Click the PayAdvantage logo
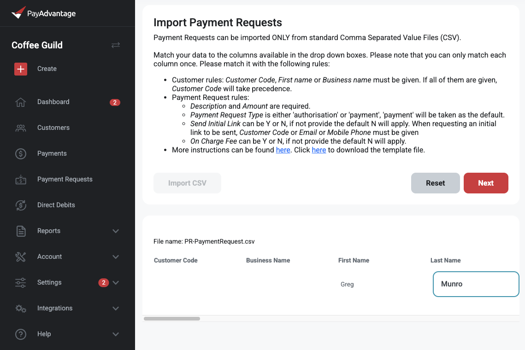The height and width of the screenshot is (350, 525). tap(43, 13)
